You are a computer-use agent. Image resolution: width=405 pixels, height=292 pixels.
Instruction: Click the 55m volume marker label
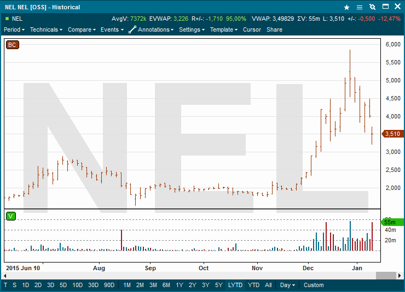(x=392, y=222)
